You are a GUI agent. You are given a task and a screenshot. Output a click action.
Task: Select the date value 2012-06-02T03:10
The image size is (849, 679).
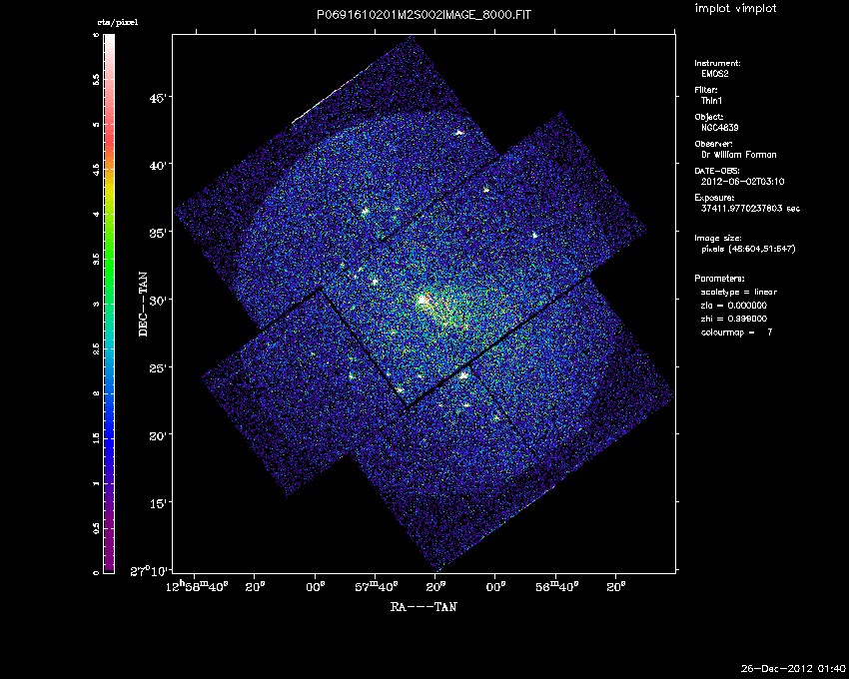(x=743, y=182)
